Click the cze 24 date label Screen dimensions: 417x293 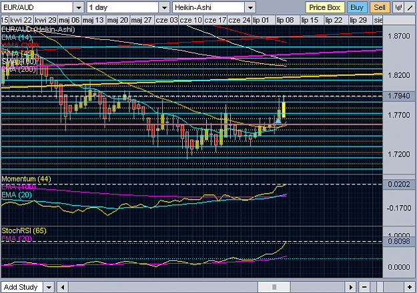pyautogui.click(x=239, y=20)
